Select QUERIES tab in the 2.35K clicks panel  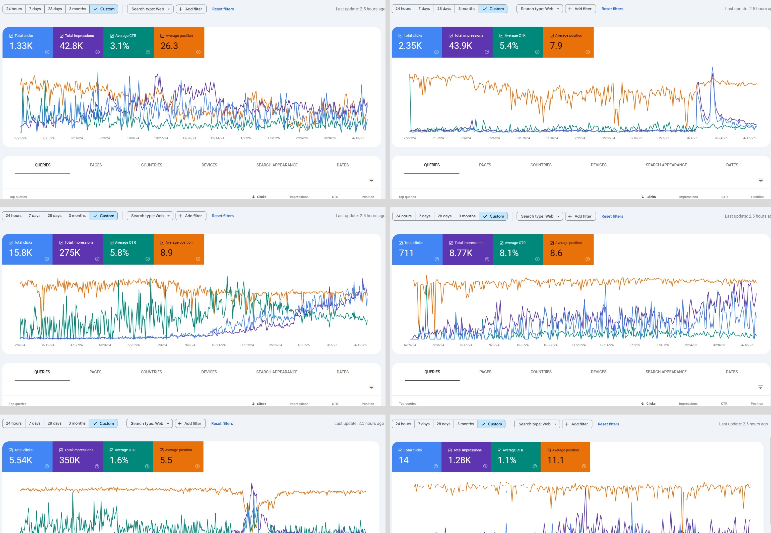(x=432, y=165)
